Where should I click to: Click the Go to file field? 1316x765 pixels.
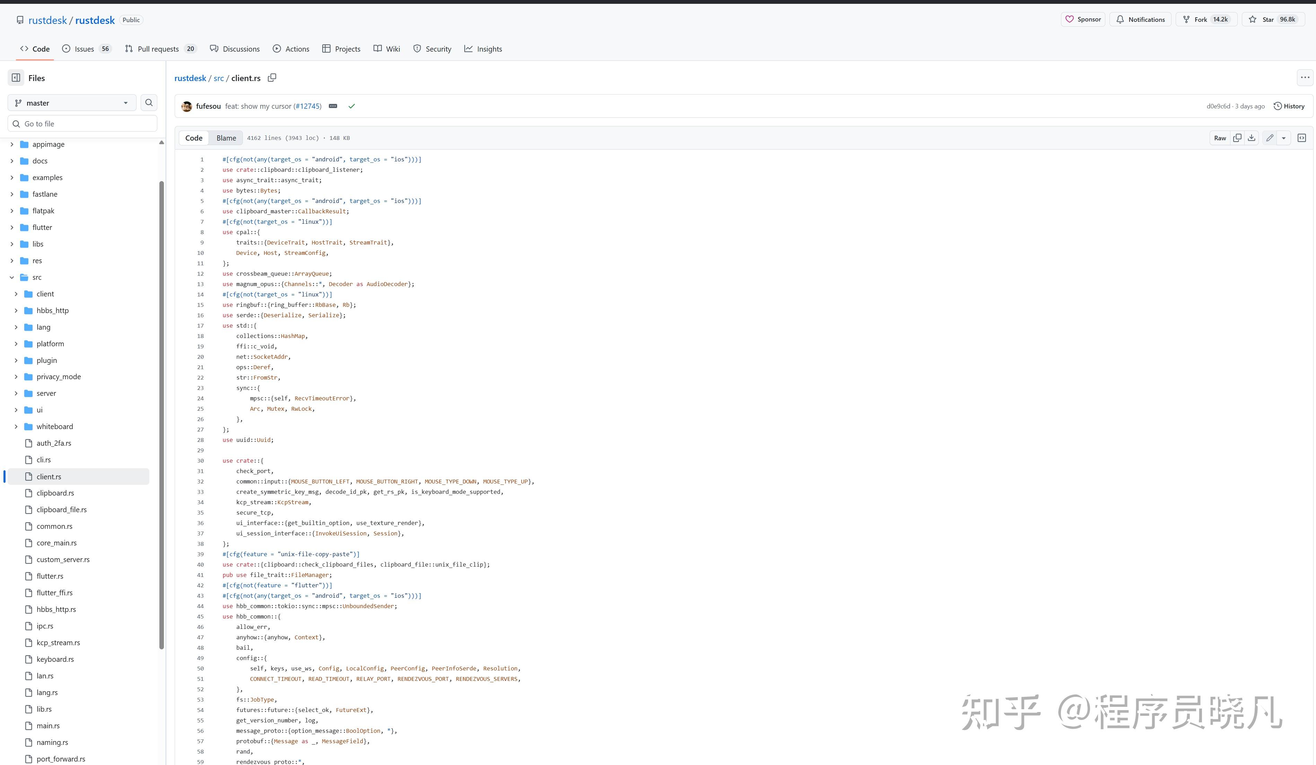(82, 124)
